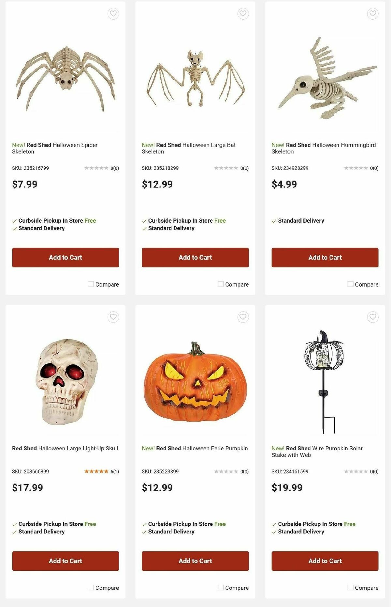Open the Red Shed Eerie Pumpkin listing
This screenshot has height=607, width=391.
[195, 448]
